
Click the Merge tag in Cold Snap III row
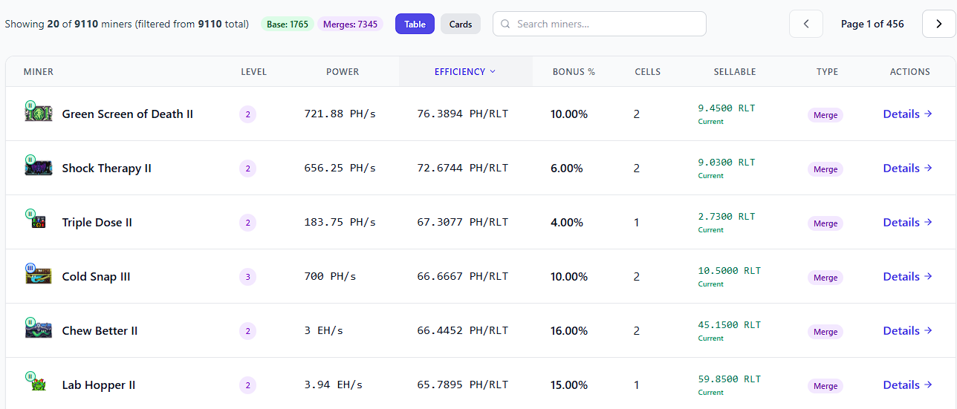825,278
